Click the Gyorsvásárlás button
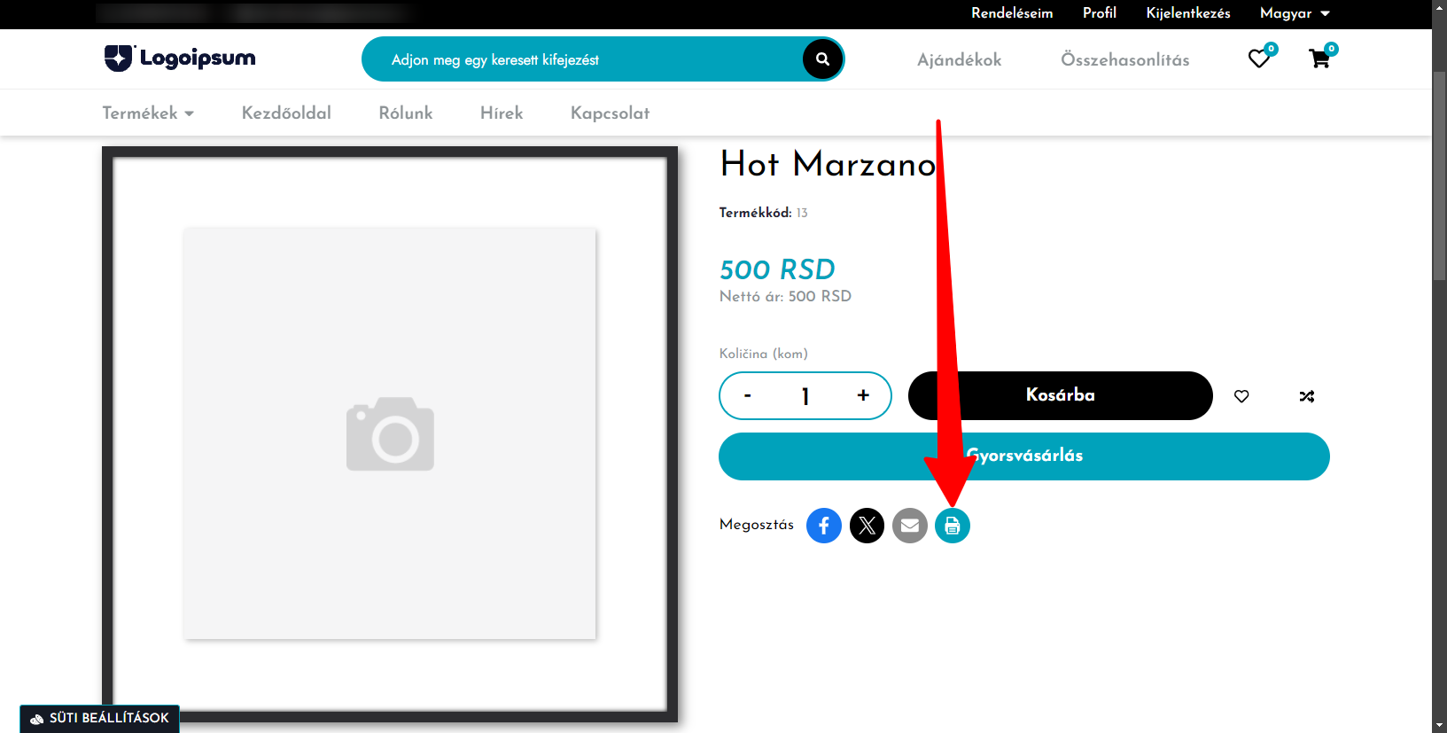 pyautogui.click(x=1024, y=456)
